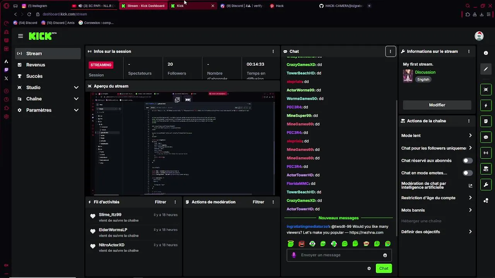
Task: Open Filtrer in Actions de modération
Action: click(258, 202)
